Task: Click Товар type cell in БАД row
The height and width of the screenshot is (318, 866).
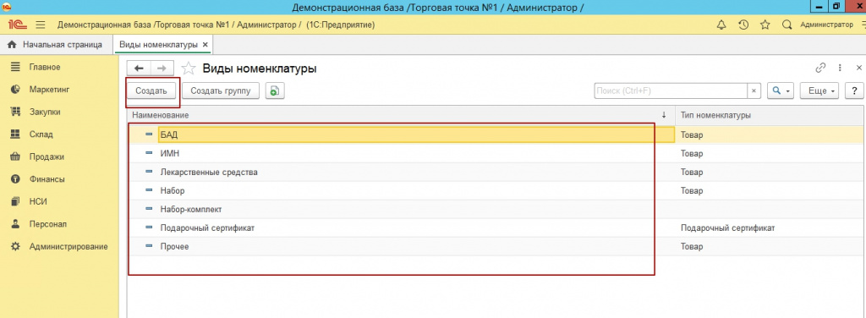Action: pyautogui.click(x=770, y=134)
